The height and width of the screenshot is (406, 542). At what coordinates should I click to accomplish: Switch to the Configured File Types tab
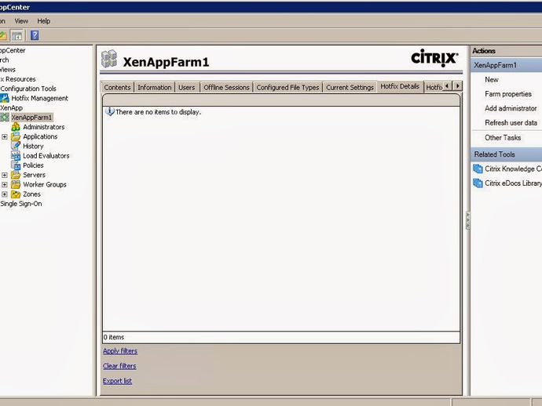point(287,87)
